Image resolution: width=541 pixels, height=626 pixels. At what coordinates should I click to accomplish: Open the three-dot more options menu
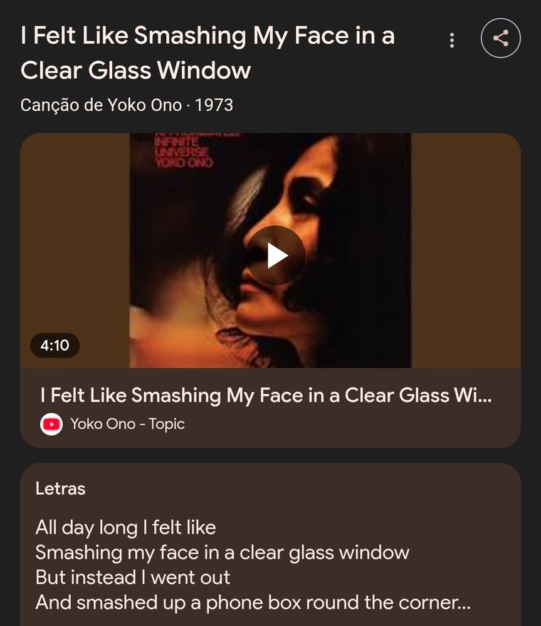point(452,40)
